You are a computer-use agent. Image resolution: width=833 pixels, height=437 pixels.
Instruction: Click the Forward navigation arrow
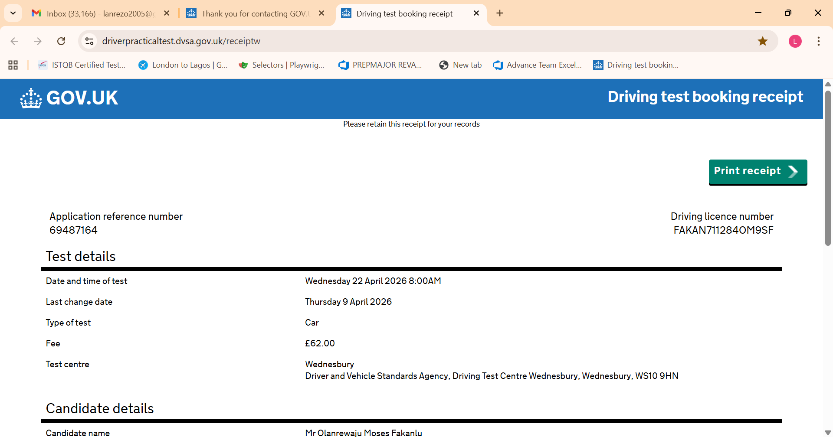point(38,41)
